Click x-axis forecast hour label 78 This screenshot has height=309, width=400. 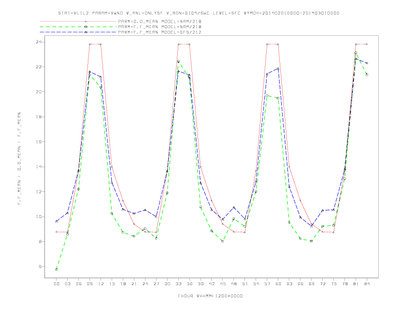click(x=345, y=284)
